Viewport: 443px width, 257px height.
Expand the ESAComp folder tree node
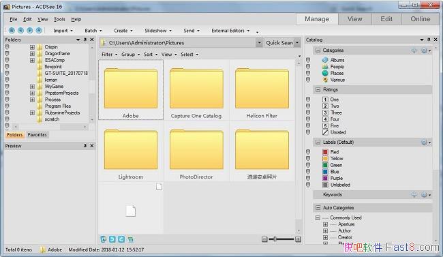pos(32,60)
